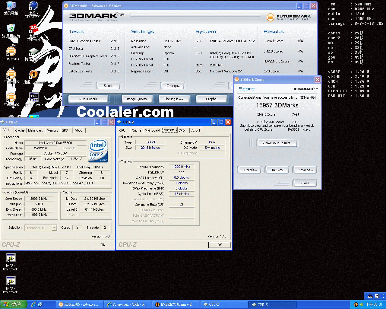The height and width of the screenshot is (309, 386).
Task: Open the Windows Start button
Action: (14, 304)
